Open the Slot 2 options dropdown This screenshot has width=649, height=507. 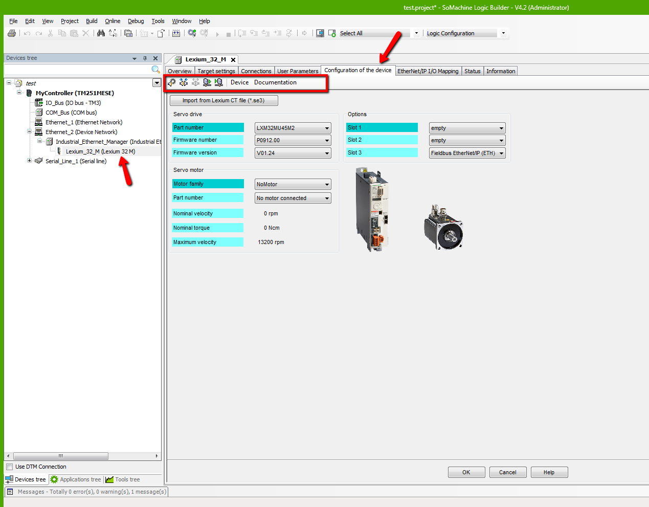(x=467, y=140)
